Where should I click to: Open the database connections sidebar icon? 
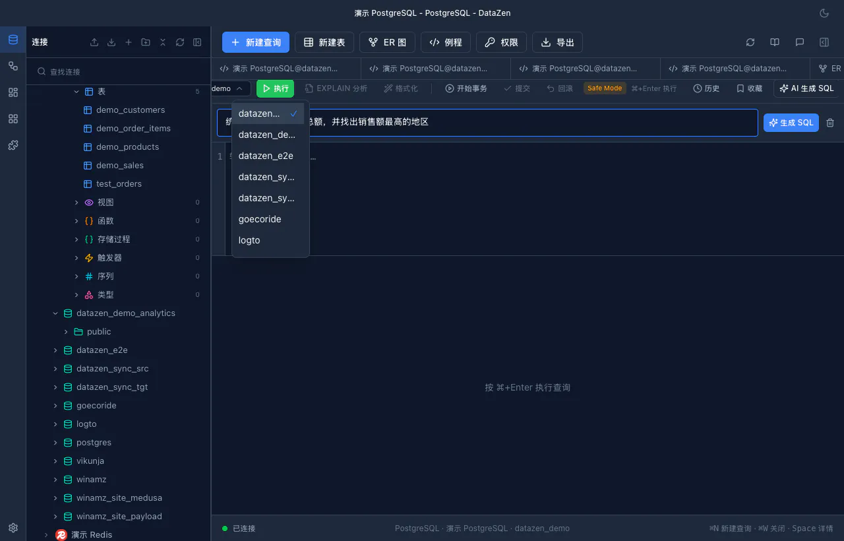click(13, 40)
